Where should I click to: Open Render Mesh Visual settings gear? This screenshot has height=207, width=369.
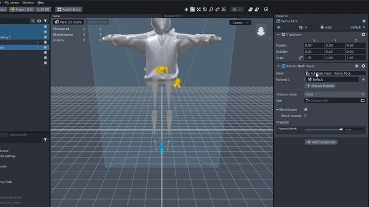point(363,66)
